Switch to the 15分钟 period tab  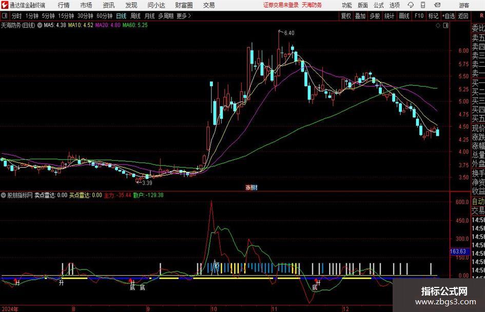66,16
